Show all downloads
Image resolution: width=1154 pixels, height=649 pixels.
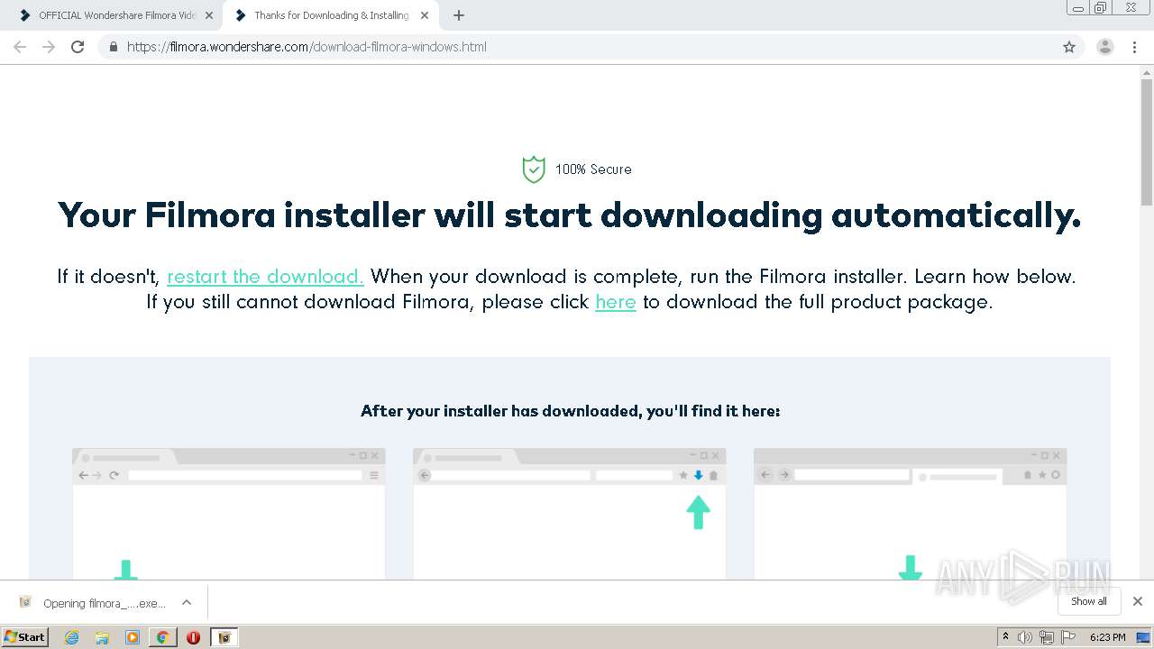coord(1089,601)
